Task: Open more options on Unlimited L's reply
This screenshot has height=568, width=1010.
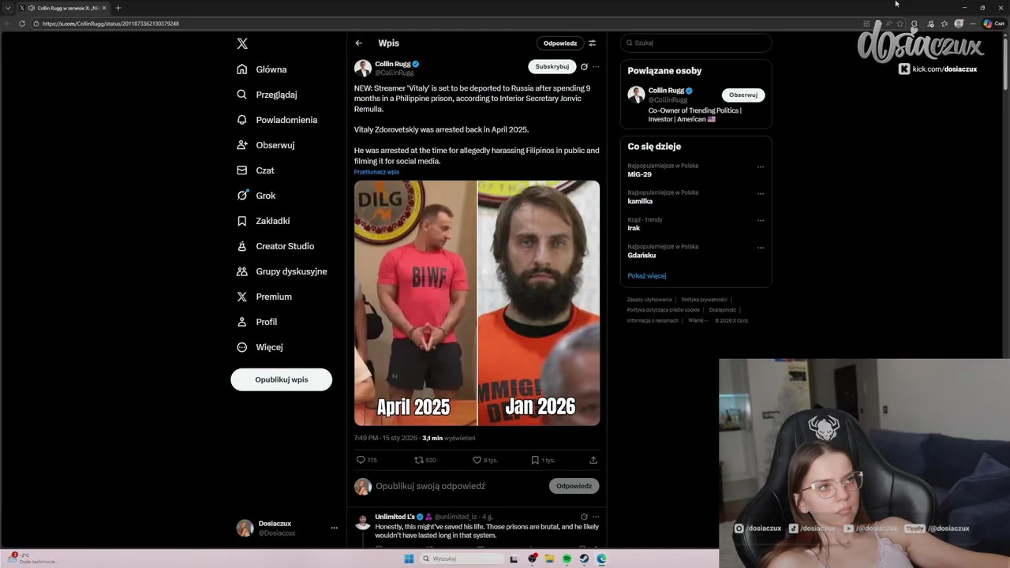Action: [x=596, y=517]
